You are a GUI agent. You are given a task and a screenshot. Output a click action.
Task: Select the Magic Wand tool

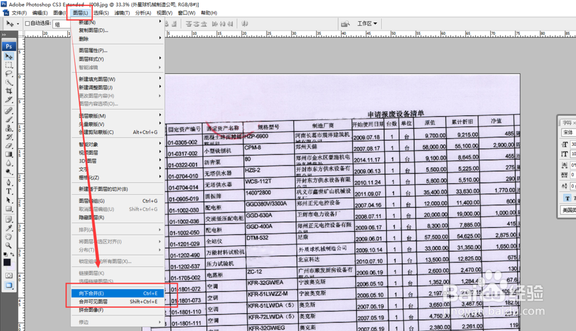click(x=9, y=82)
